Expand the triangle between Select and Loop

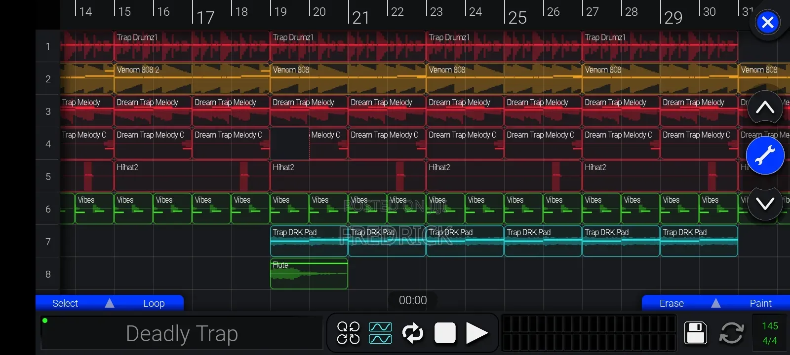(110, 303)
